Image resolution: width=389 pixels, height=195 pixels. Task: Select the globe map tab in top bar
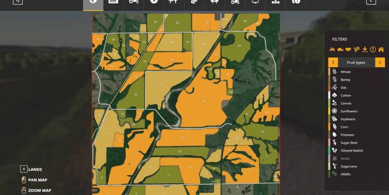click(x=93, y=2)
